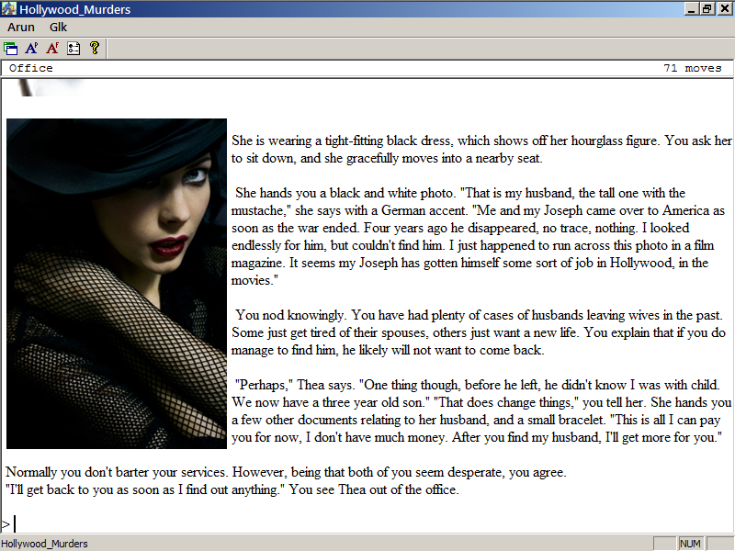
Task: Click the green window layout toolbar icon
Action: click(10, 49)
